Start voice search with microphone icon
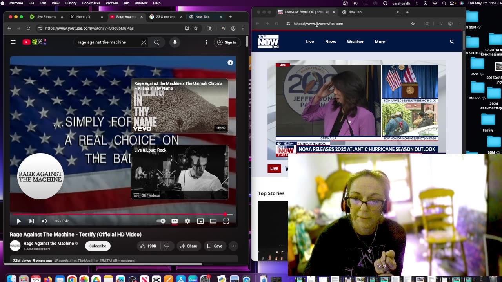This screenshot has height=282, width=502. pyautogui.click(x=175, y=42)
